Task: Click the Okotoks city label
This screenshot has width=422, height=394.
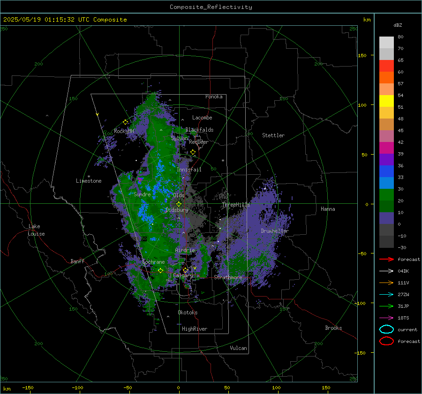Action: click(x=188, y=312)
